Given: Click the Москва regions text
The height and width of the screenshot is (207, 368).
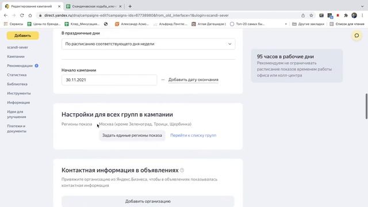Looking at the screenshot, I should (145, 124).
